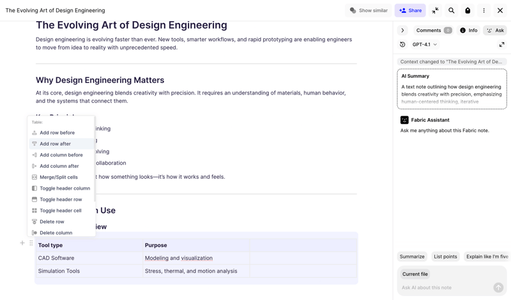
Task: Expand the AI Summary card
Action: [x=452, y=89]
